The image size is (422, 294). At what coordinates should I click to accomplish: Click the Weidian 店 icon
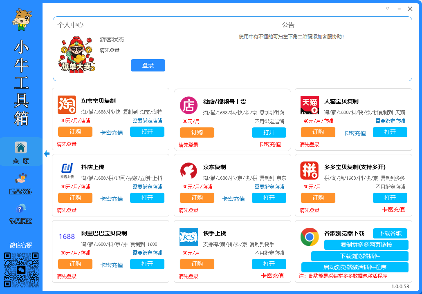click(189, 105)
